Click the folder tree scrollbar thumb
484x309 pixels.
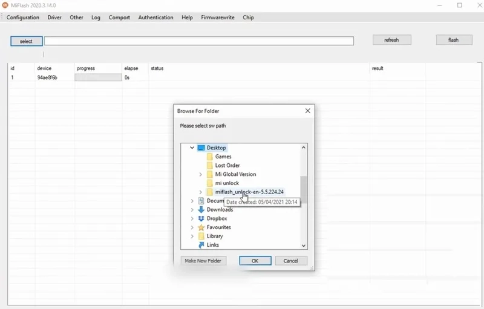304,190
